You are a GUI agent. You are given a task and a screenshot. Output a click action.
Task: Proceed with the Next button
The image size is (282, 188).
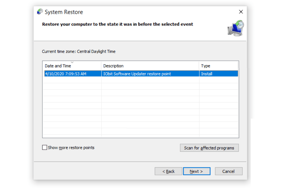point(196,171)
